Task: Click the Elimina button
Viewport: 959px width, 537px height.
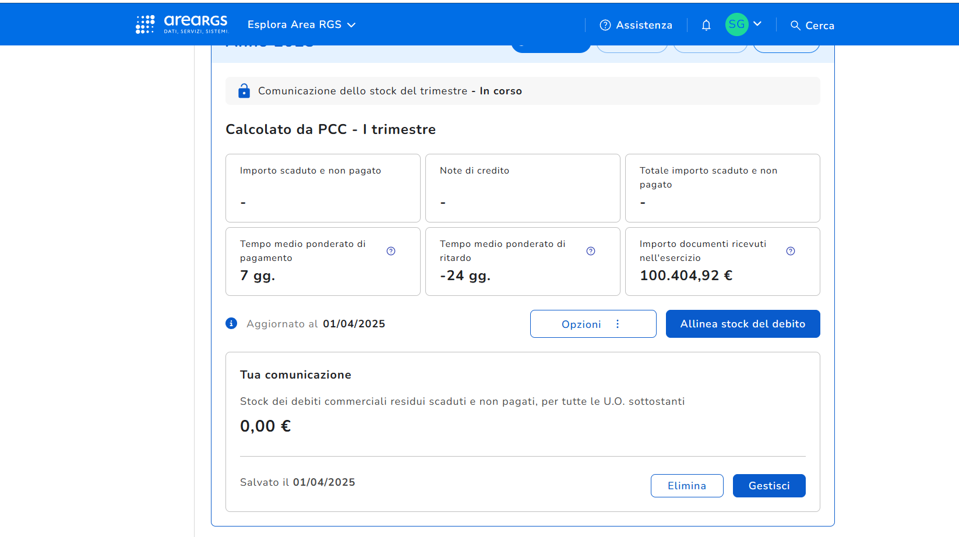Action: (x=687, y=486)
